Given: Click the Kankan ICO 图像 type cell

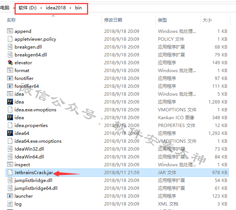Looking at the screenshot, I should (176, 117).
